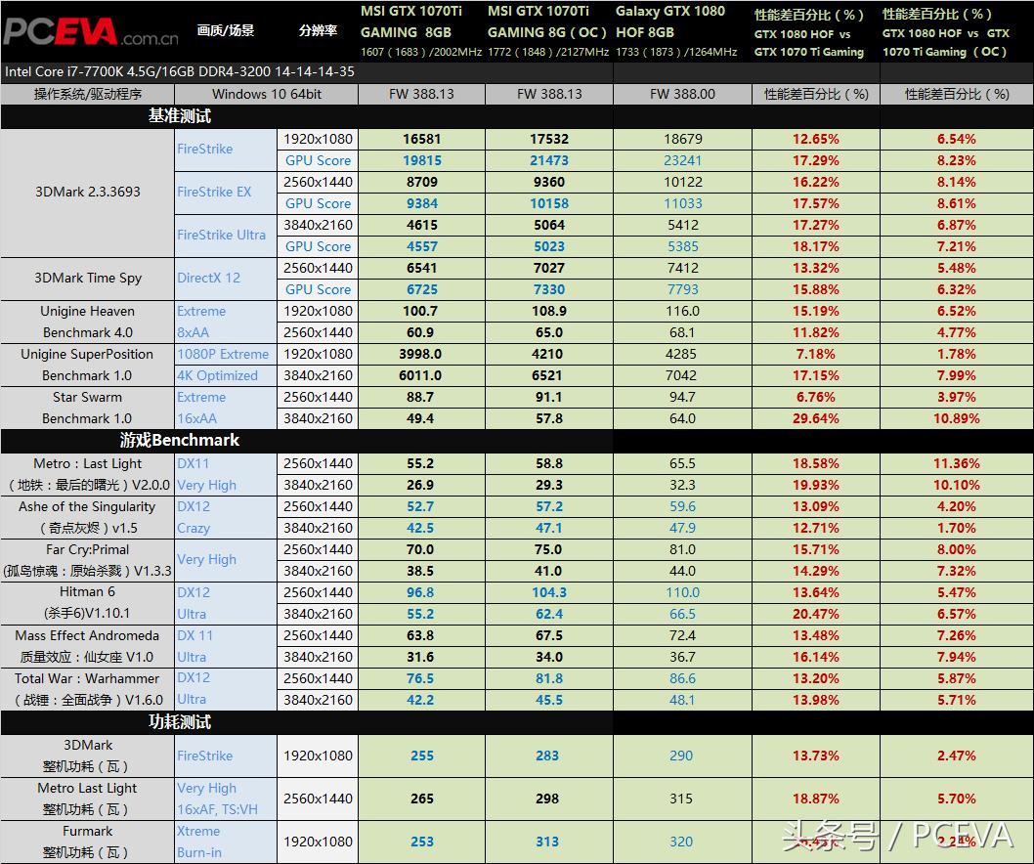
Task: Select the SuperPosition score 3998.0
Action: click(420, 354)
